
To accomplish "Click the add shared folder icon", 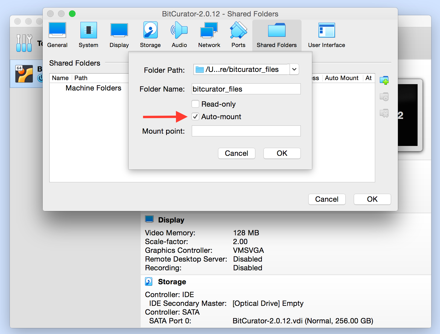I will (384, 80).
